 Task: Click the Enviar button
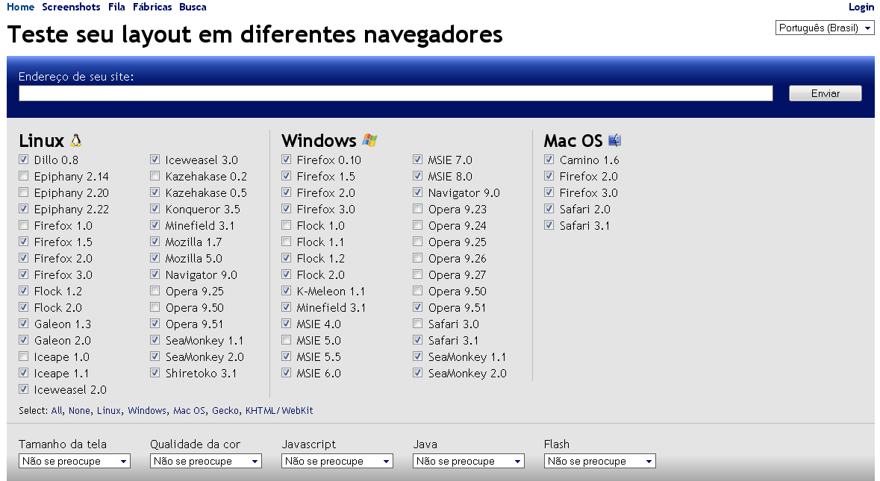826,93
